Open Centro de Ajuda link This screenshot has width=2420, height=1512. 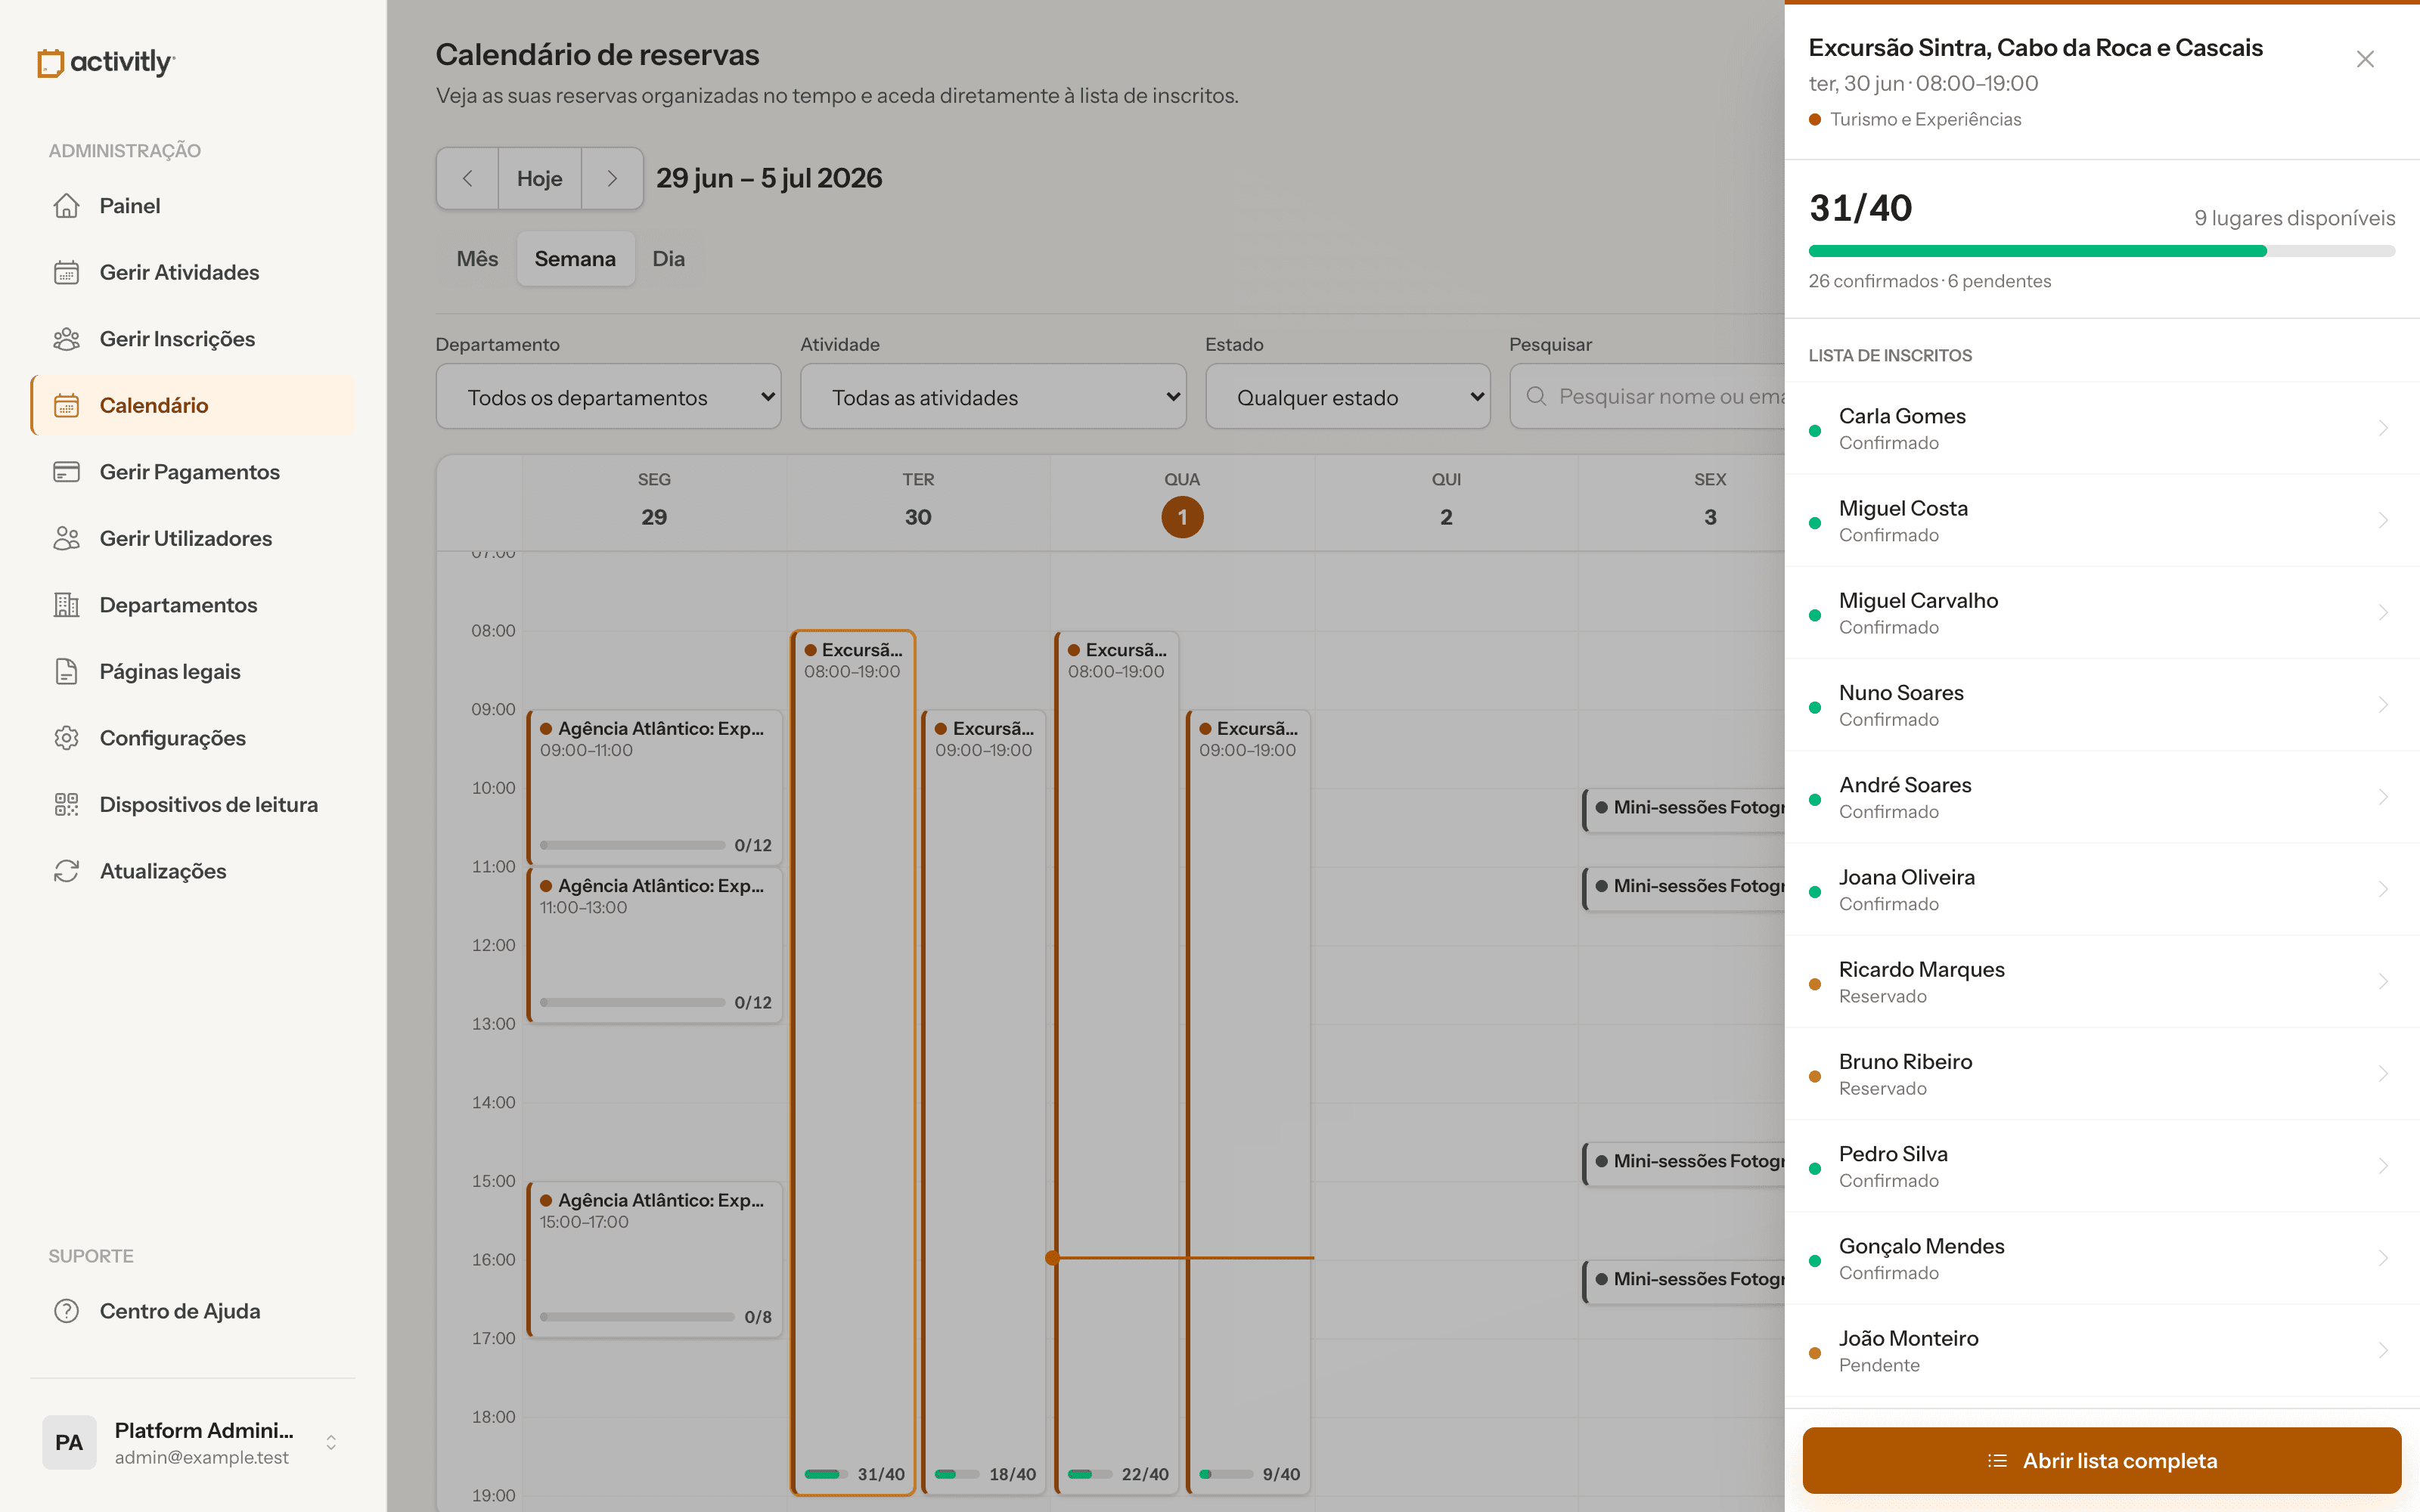(193, 1311)
